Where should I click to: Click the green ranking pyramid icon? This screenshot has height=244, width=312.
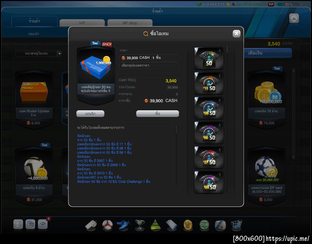[155, 225]
